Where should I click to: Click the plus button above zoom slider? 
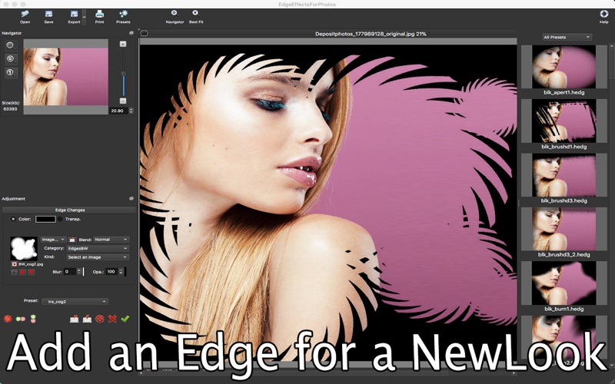point(123,44)
